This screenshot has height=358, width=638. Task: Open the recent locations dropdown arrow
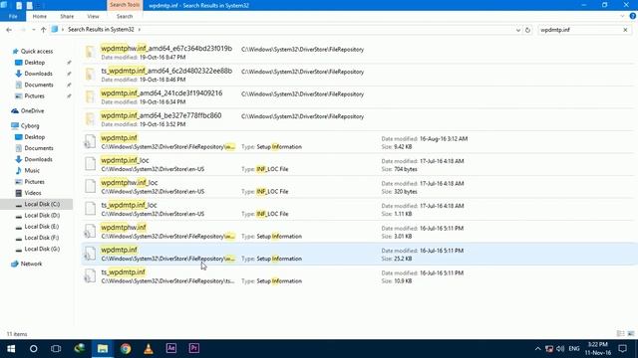point(33,30)
